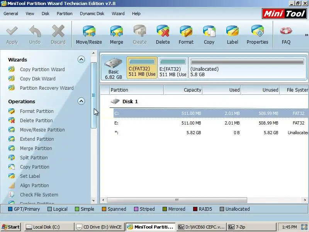Choose Move/Resize Partition operation
The image size is (309, 232).
click(x=42, y=130)
